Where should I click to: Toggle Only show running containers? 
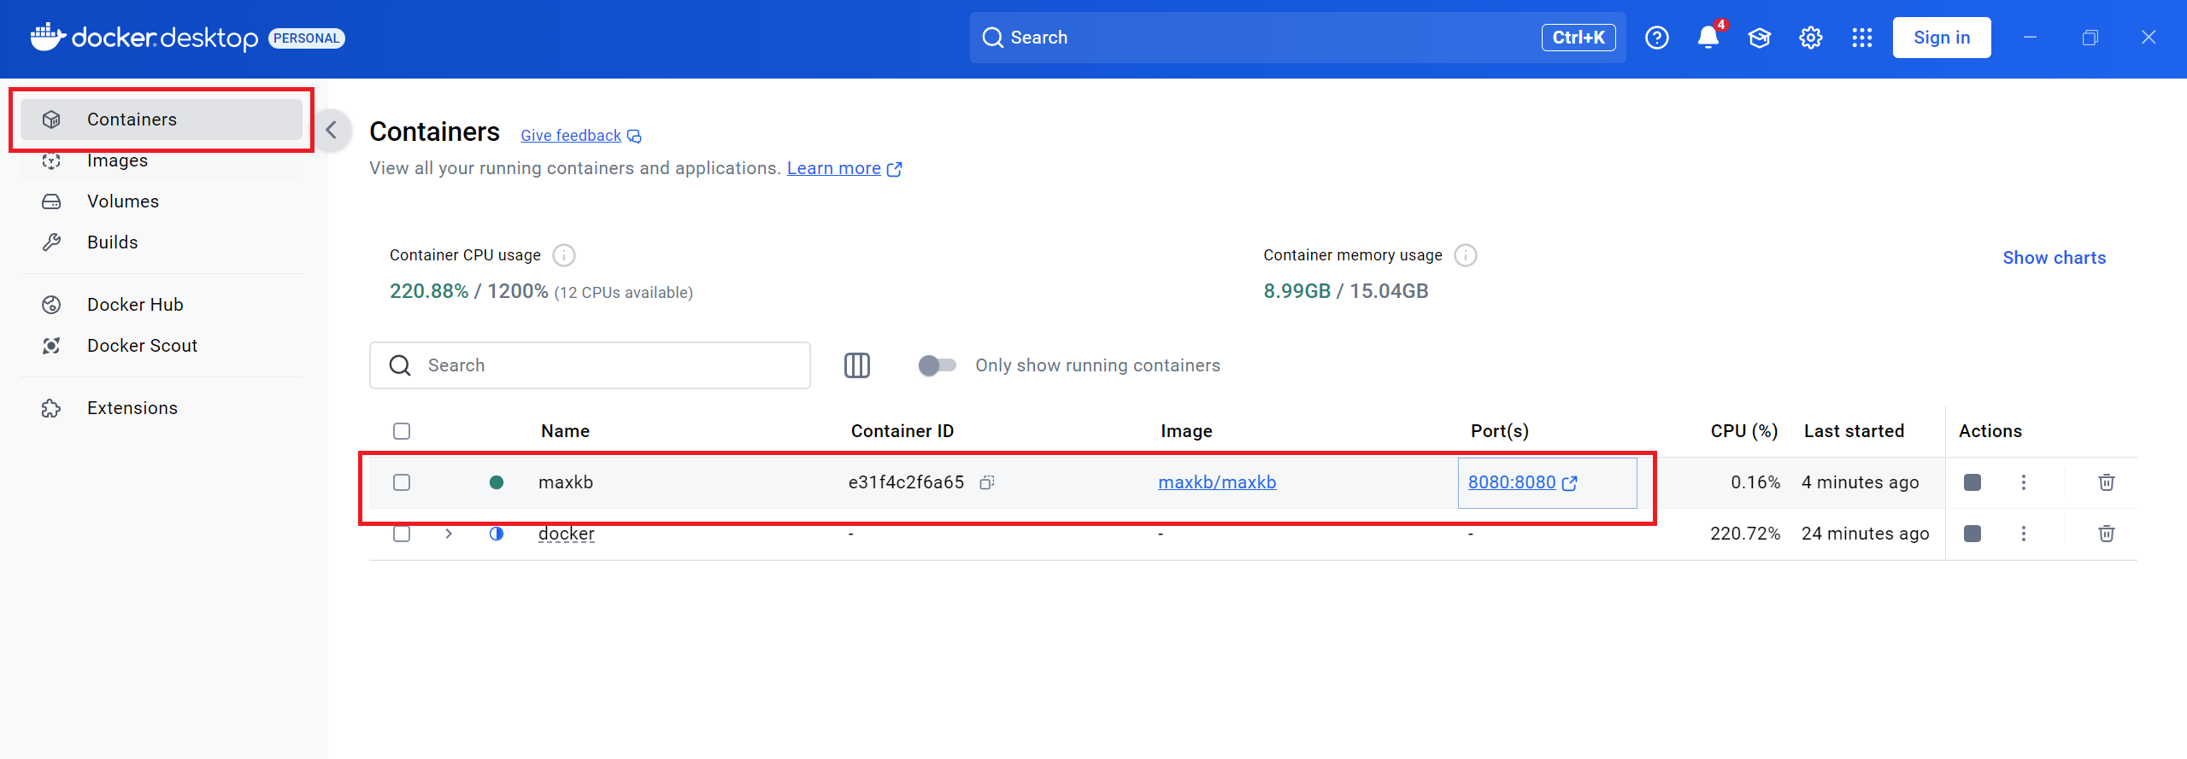tap(937, 365)
